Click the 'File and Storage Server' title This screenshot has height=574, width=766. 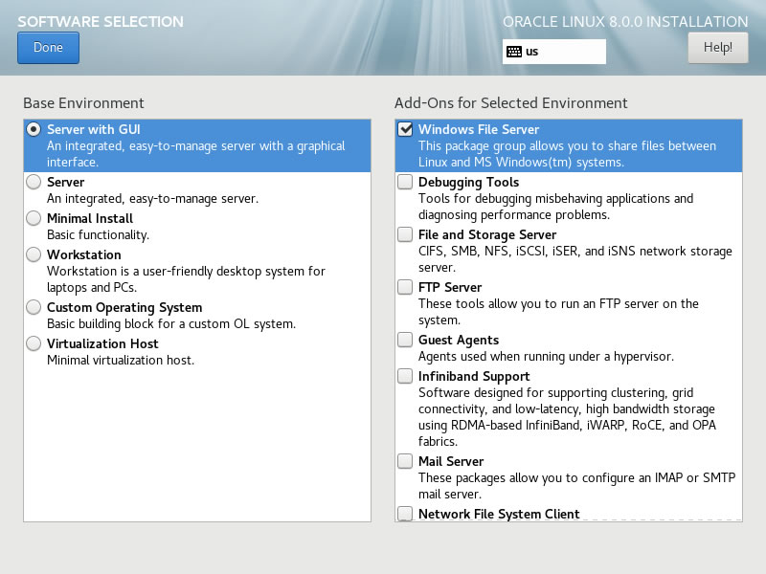point(487,234)
